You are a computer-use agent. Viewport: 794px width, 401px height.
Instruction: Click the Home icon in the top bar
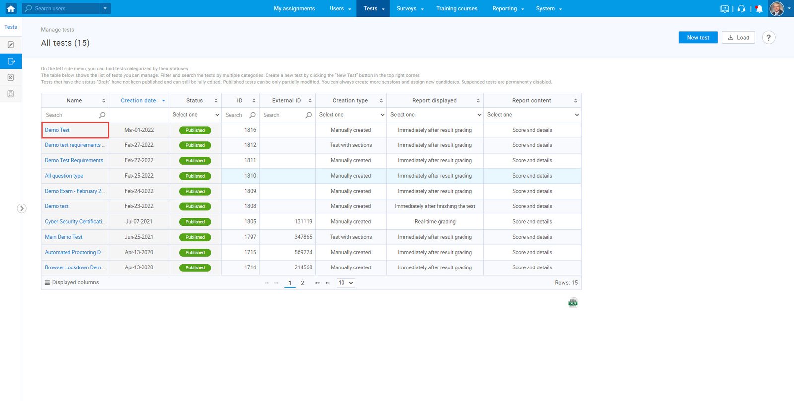(x=11, y=8)
